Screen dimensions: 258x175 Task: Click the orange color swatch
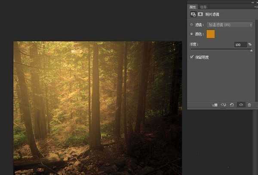click(x=211, y=34)
